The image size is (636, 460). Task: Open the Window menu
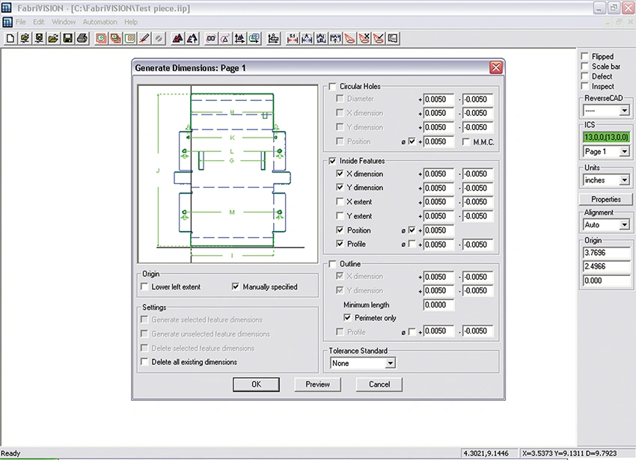pos(64,22)
